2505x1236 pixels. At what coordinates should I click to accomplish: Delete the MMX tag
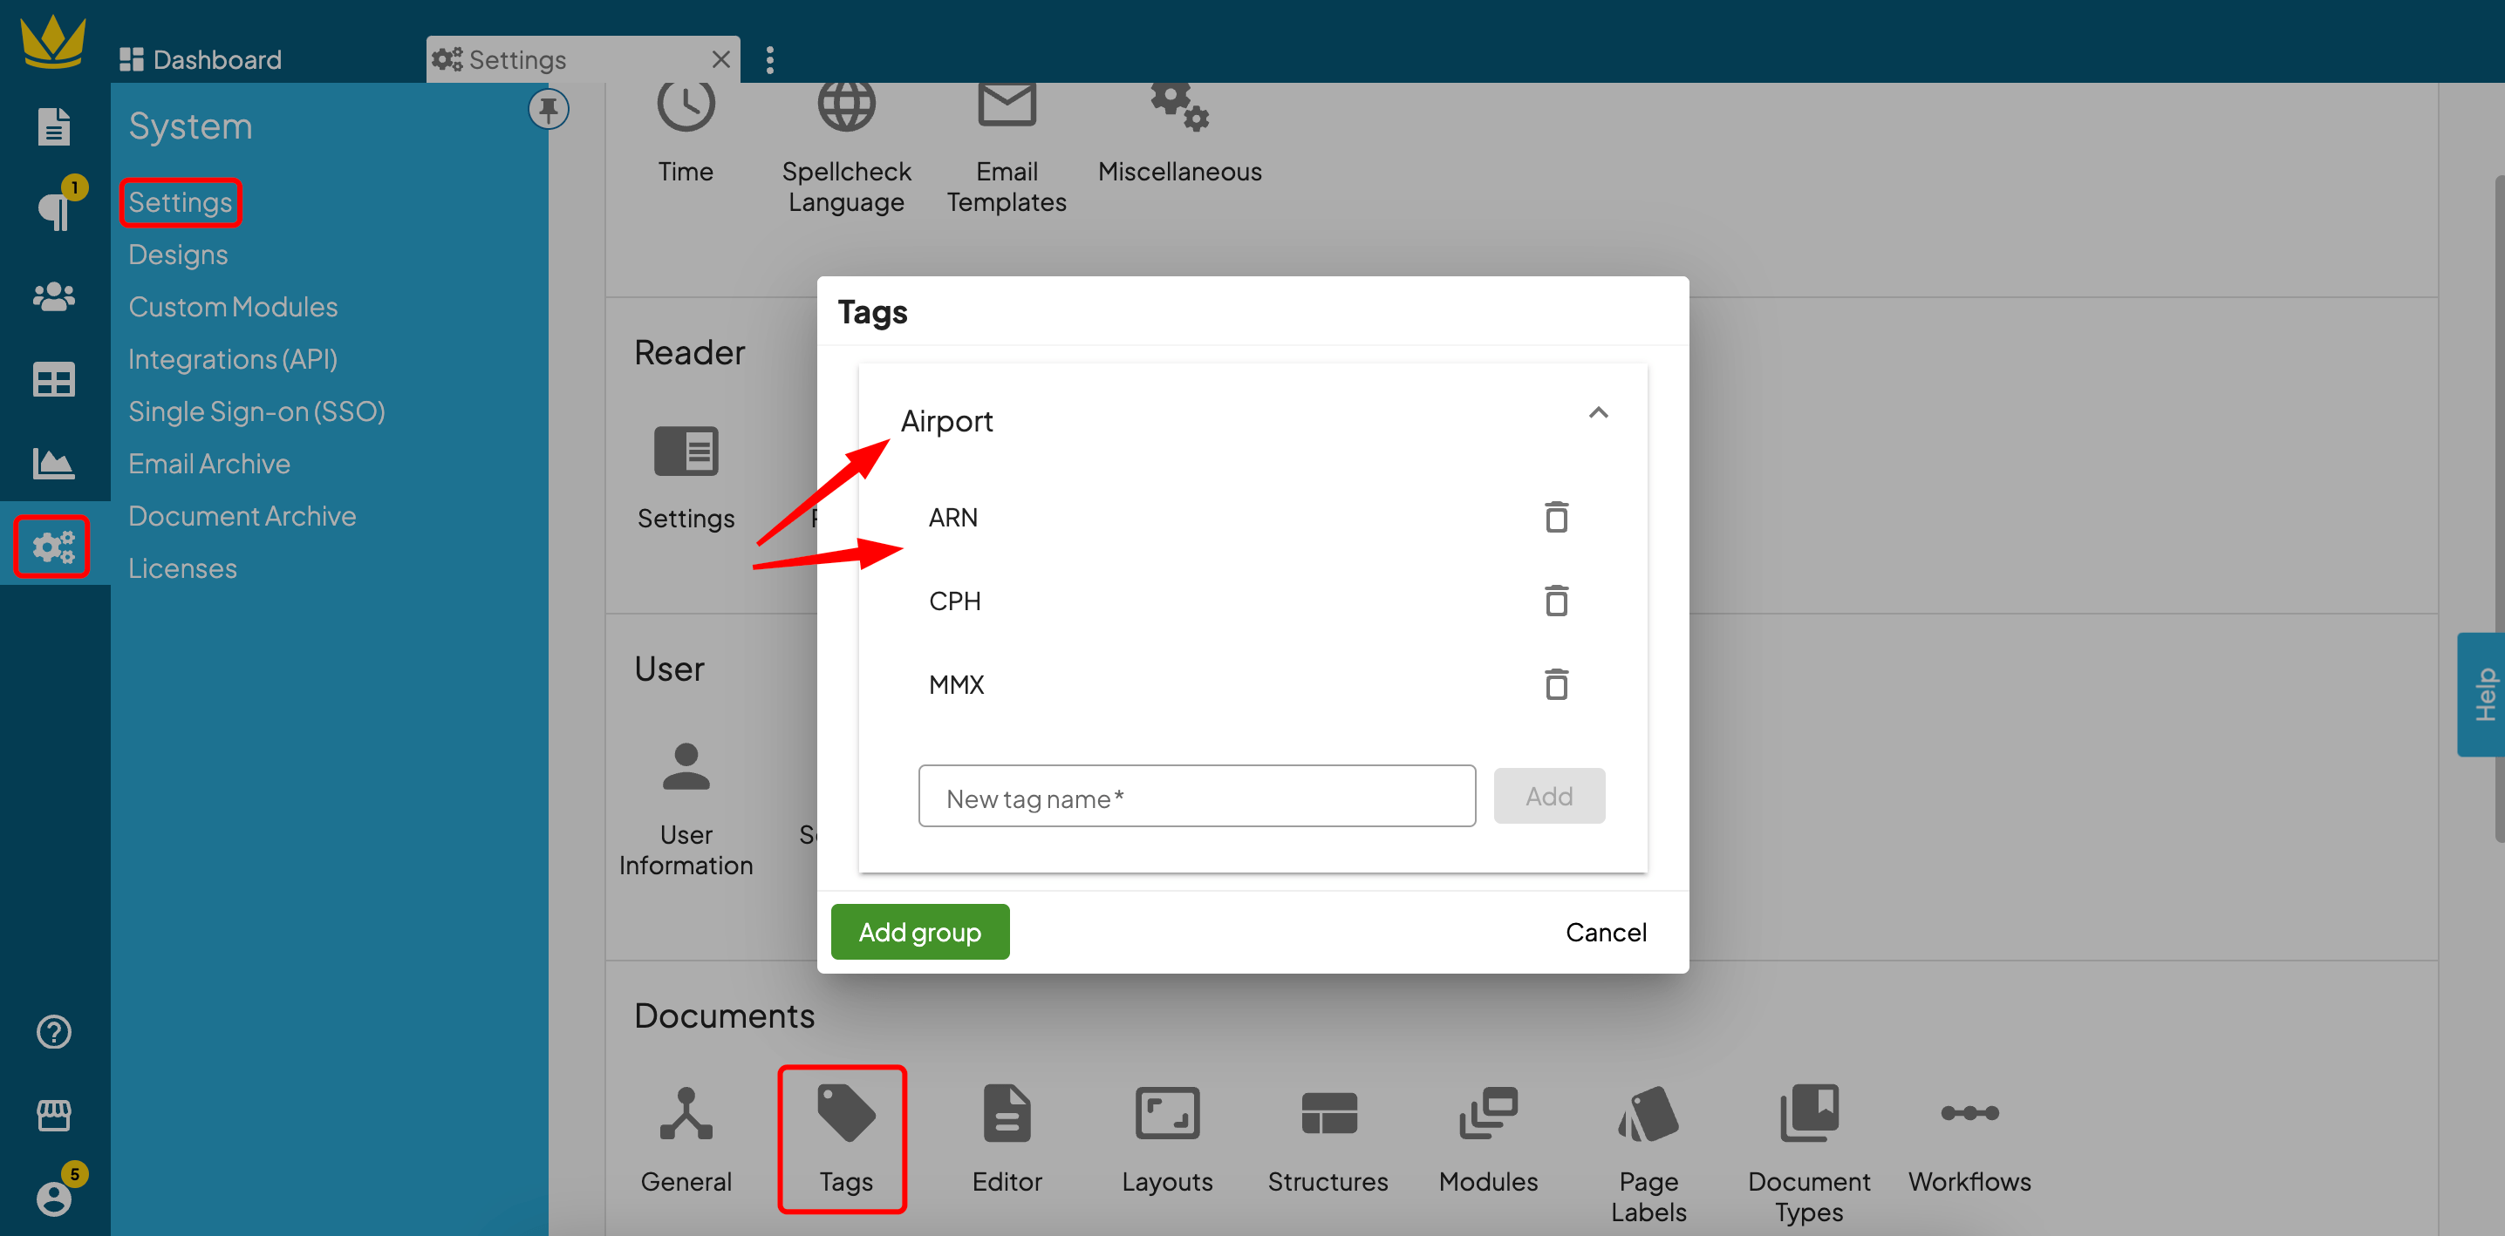(1556, 684)
